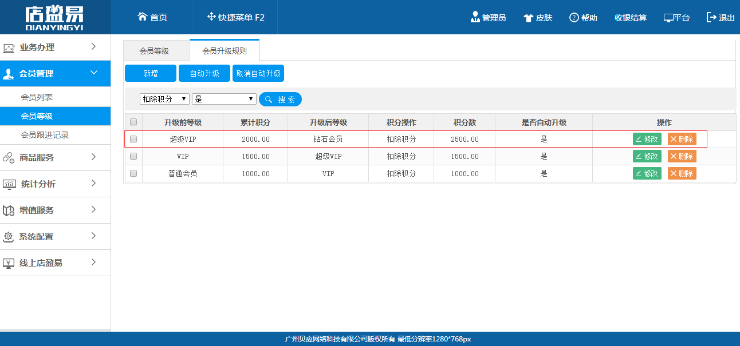Screen dimensions: 740x346
Task: Click the move icon beside 快捷菜单 F2
Action: pyautogui.click(x=211, y=17)
